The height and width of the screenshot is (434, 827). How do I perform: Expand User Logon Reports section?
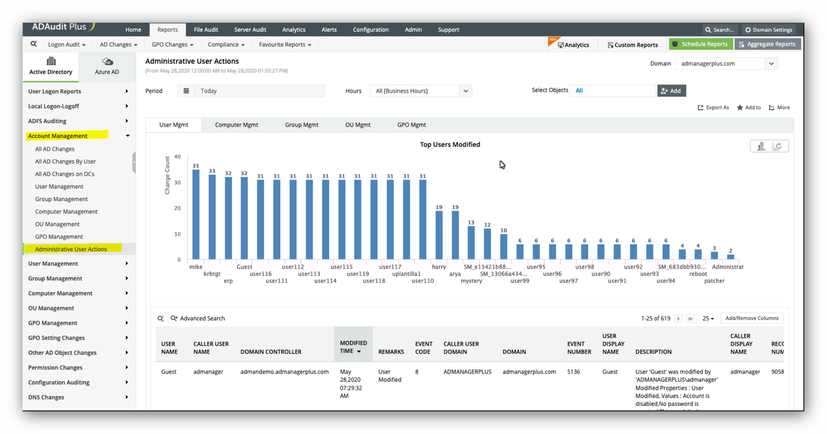click(79, 91)
